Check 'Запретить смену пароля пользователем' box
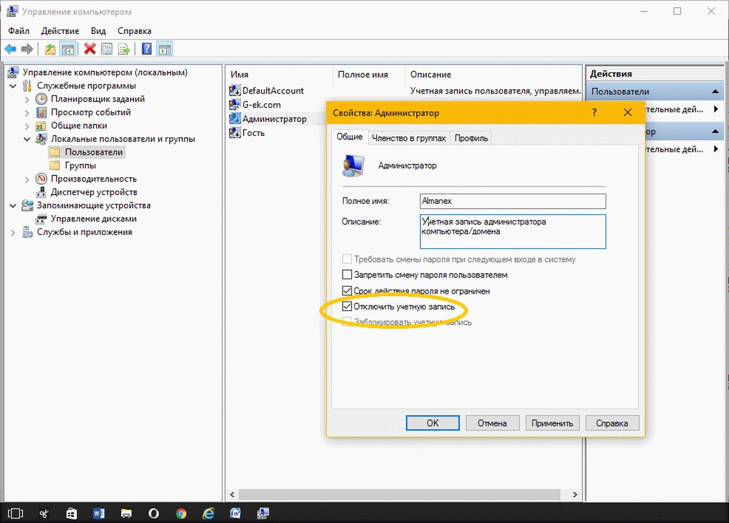Image resolution: width=729 pixels, height=523 pixels. click(347, 275)
